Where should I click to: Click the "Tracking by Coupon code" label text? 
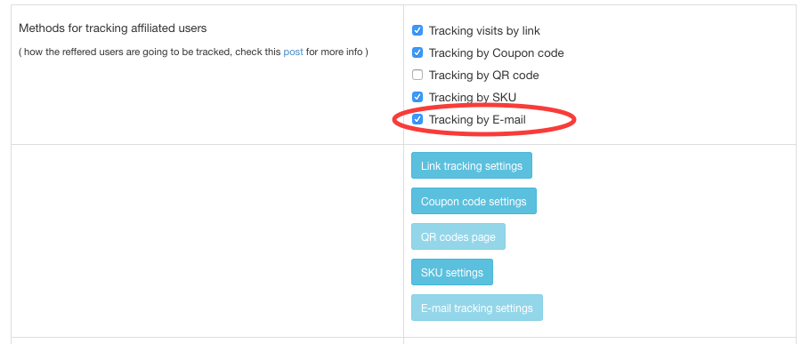496,53
